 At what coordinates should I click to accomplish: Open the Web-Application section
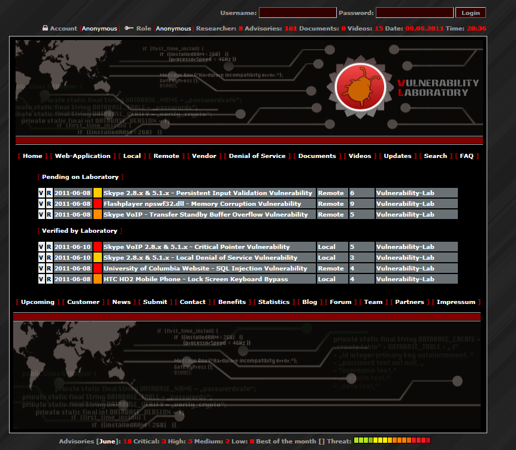coord(83,156)
